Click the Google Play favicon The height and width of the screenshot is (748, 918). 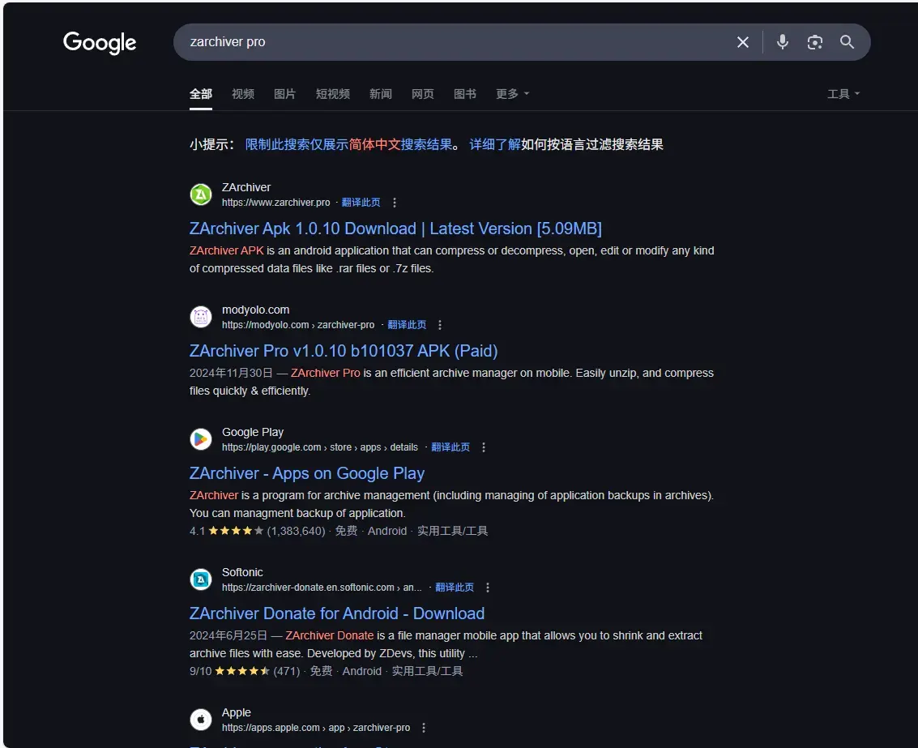point(201,439)
